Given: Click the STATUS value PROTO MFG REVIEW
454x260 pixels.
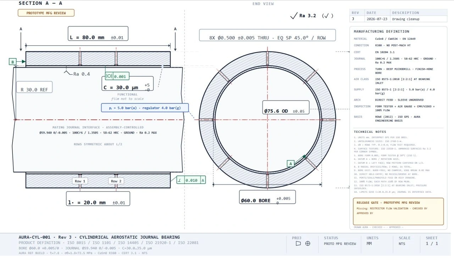Looking at the screenshot, I should coord(340,244).
